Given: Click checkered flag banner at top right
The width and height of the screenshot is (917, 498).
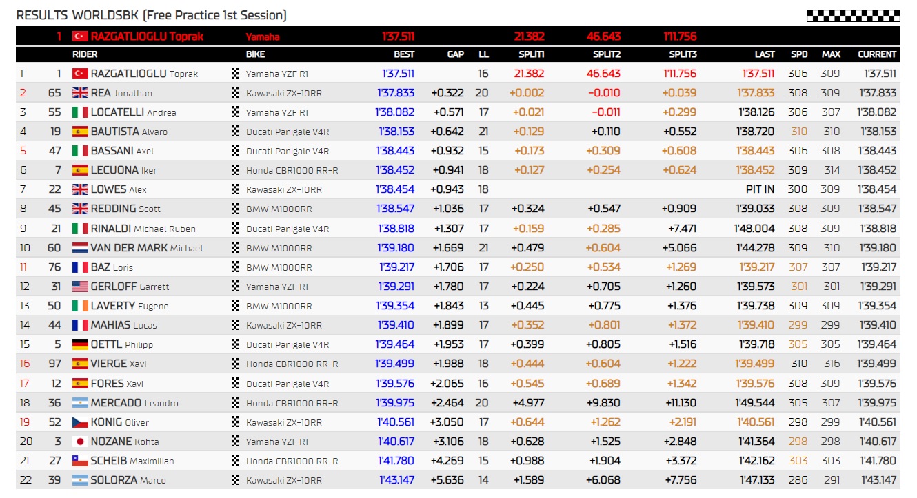Looking at the screenshot, I should click(x=853, y=16).
